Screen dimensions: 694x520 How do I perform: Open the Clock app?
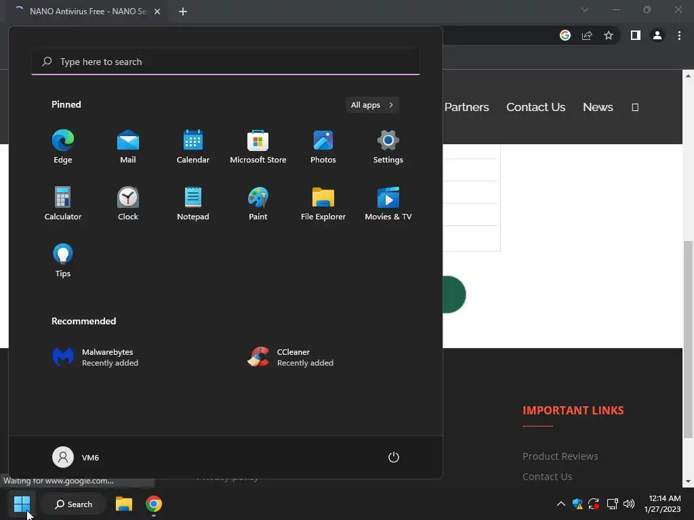click(x=128, y=203)
